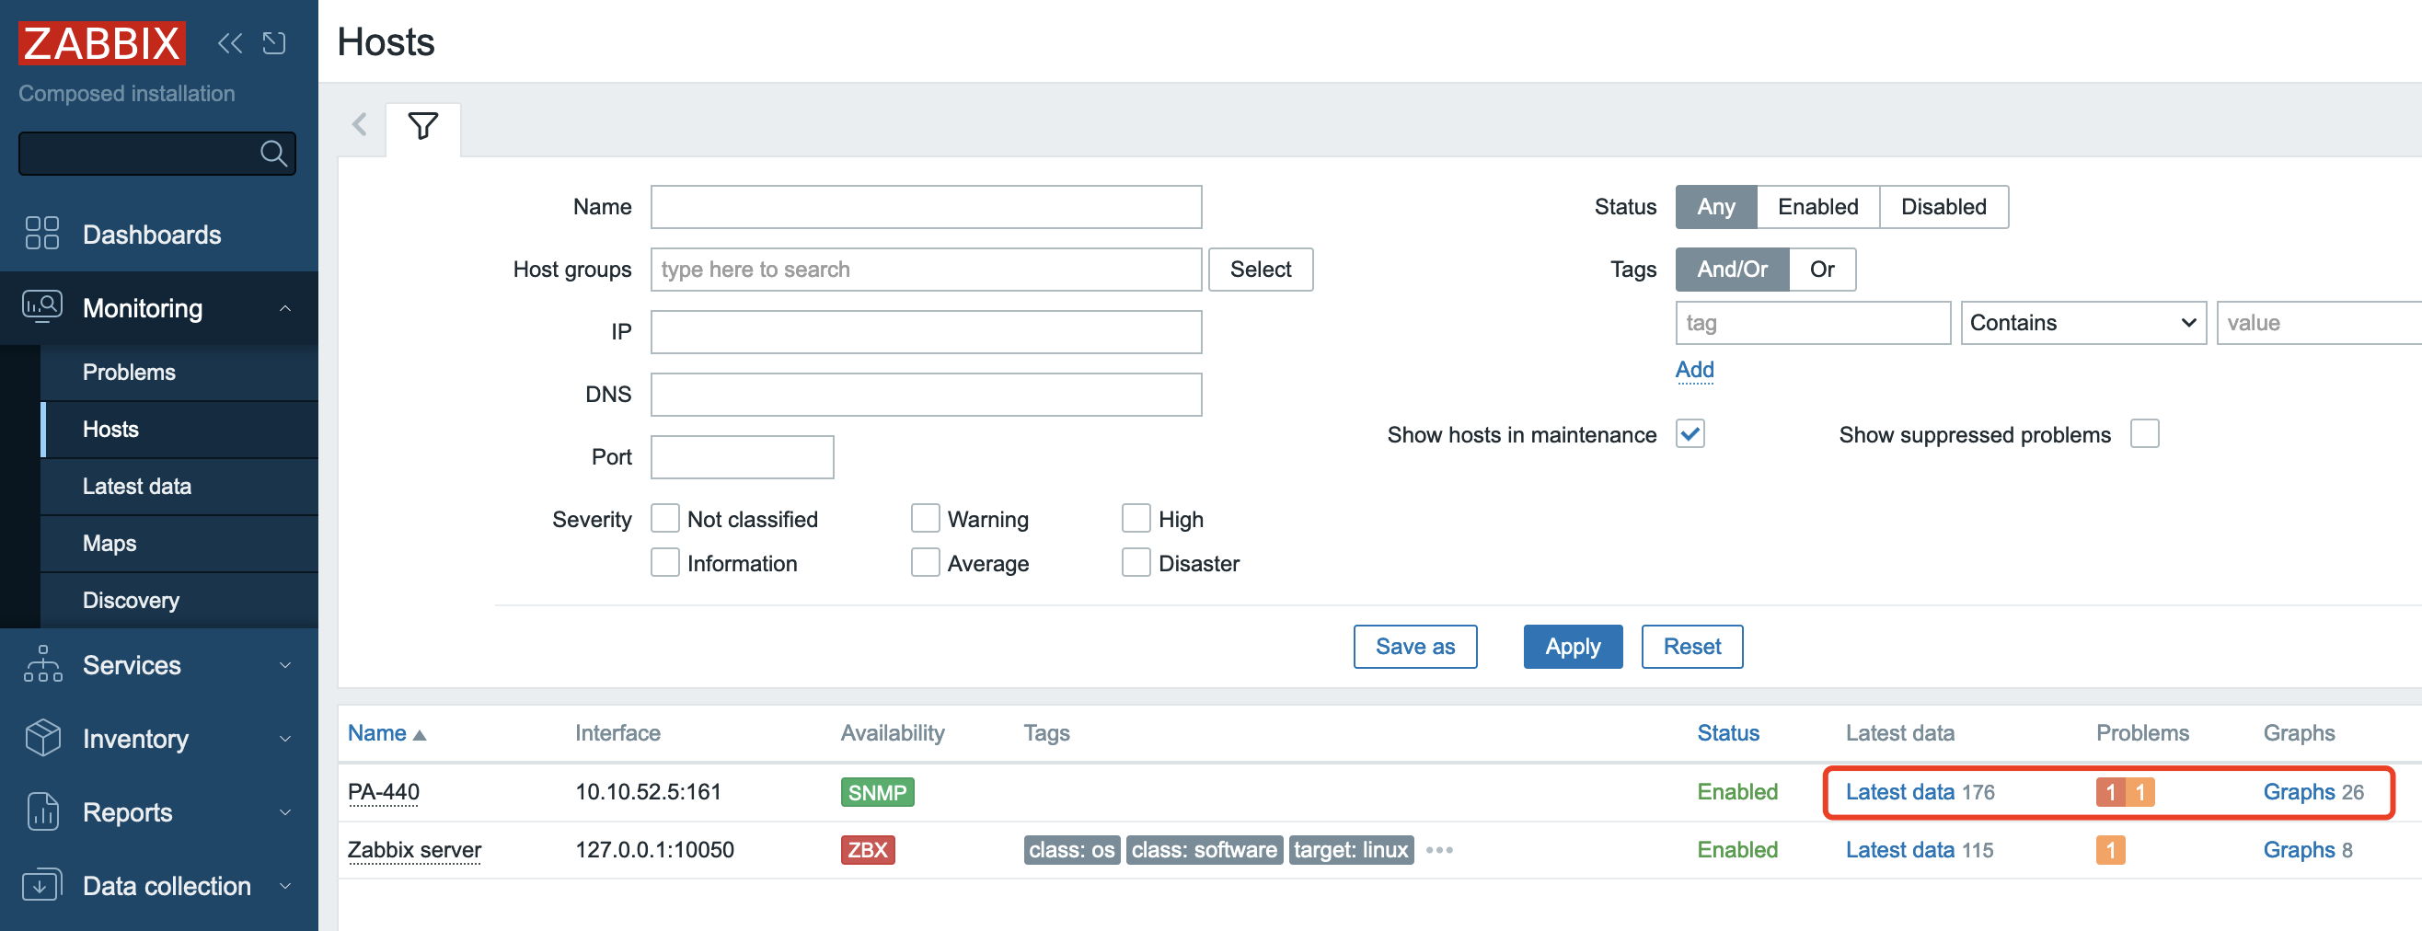Click PA-440 orange problem count badge
The image size is (2422, 931).
pos(2139,792)
